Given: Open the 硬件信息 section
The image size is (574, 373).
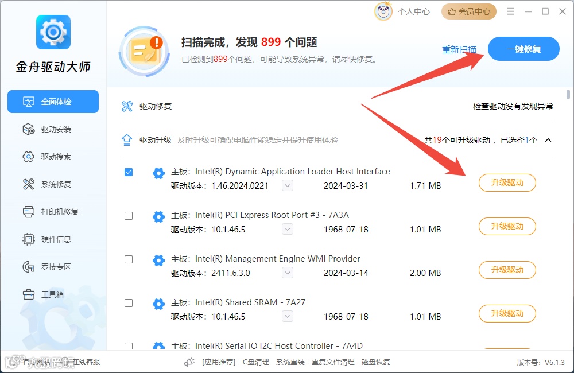Looking at the screenshot, I should point(53,239).
